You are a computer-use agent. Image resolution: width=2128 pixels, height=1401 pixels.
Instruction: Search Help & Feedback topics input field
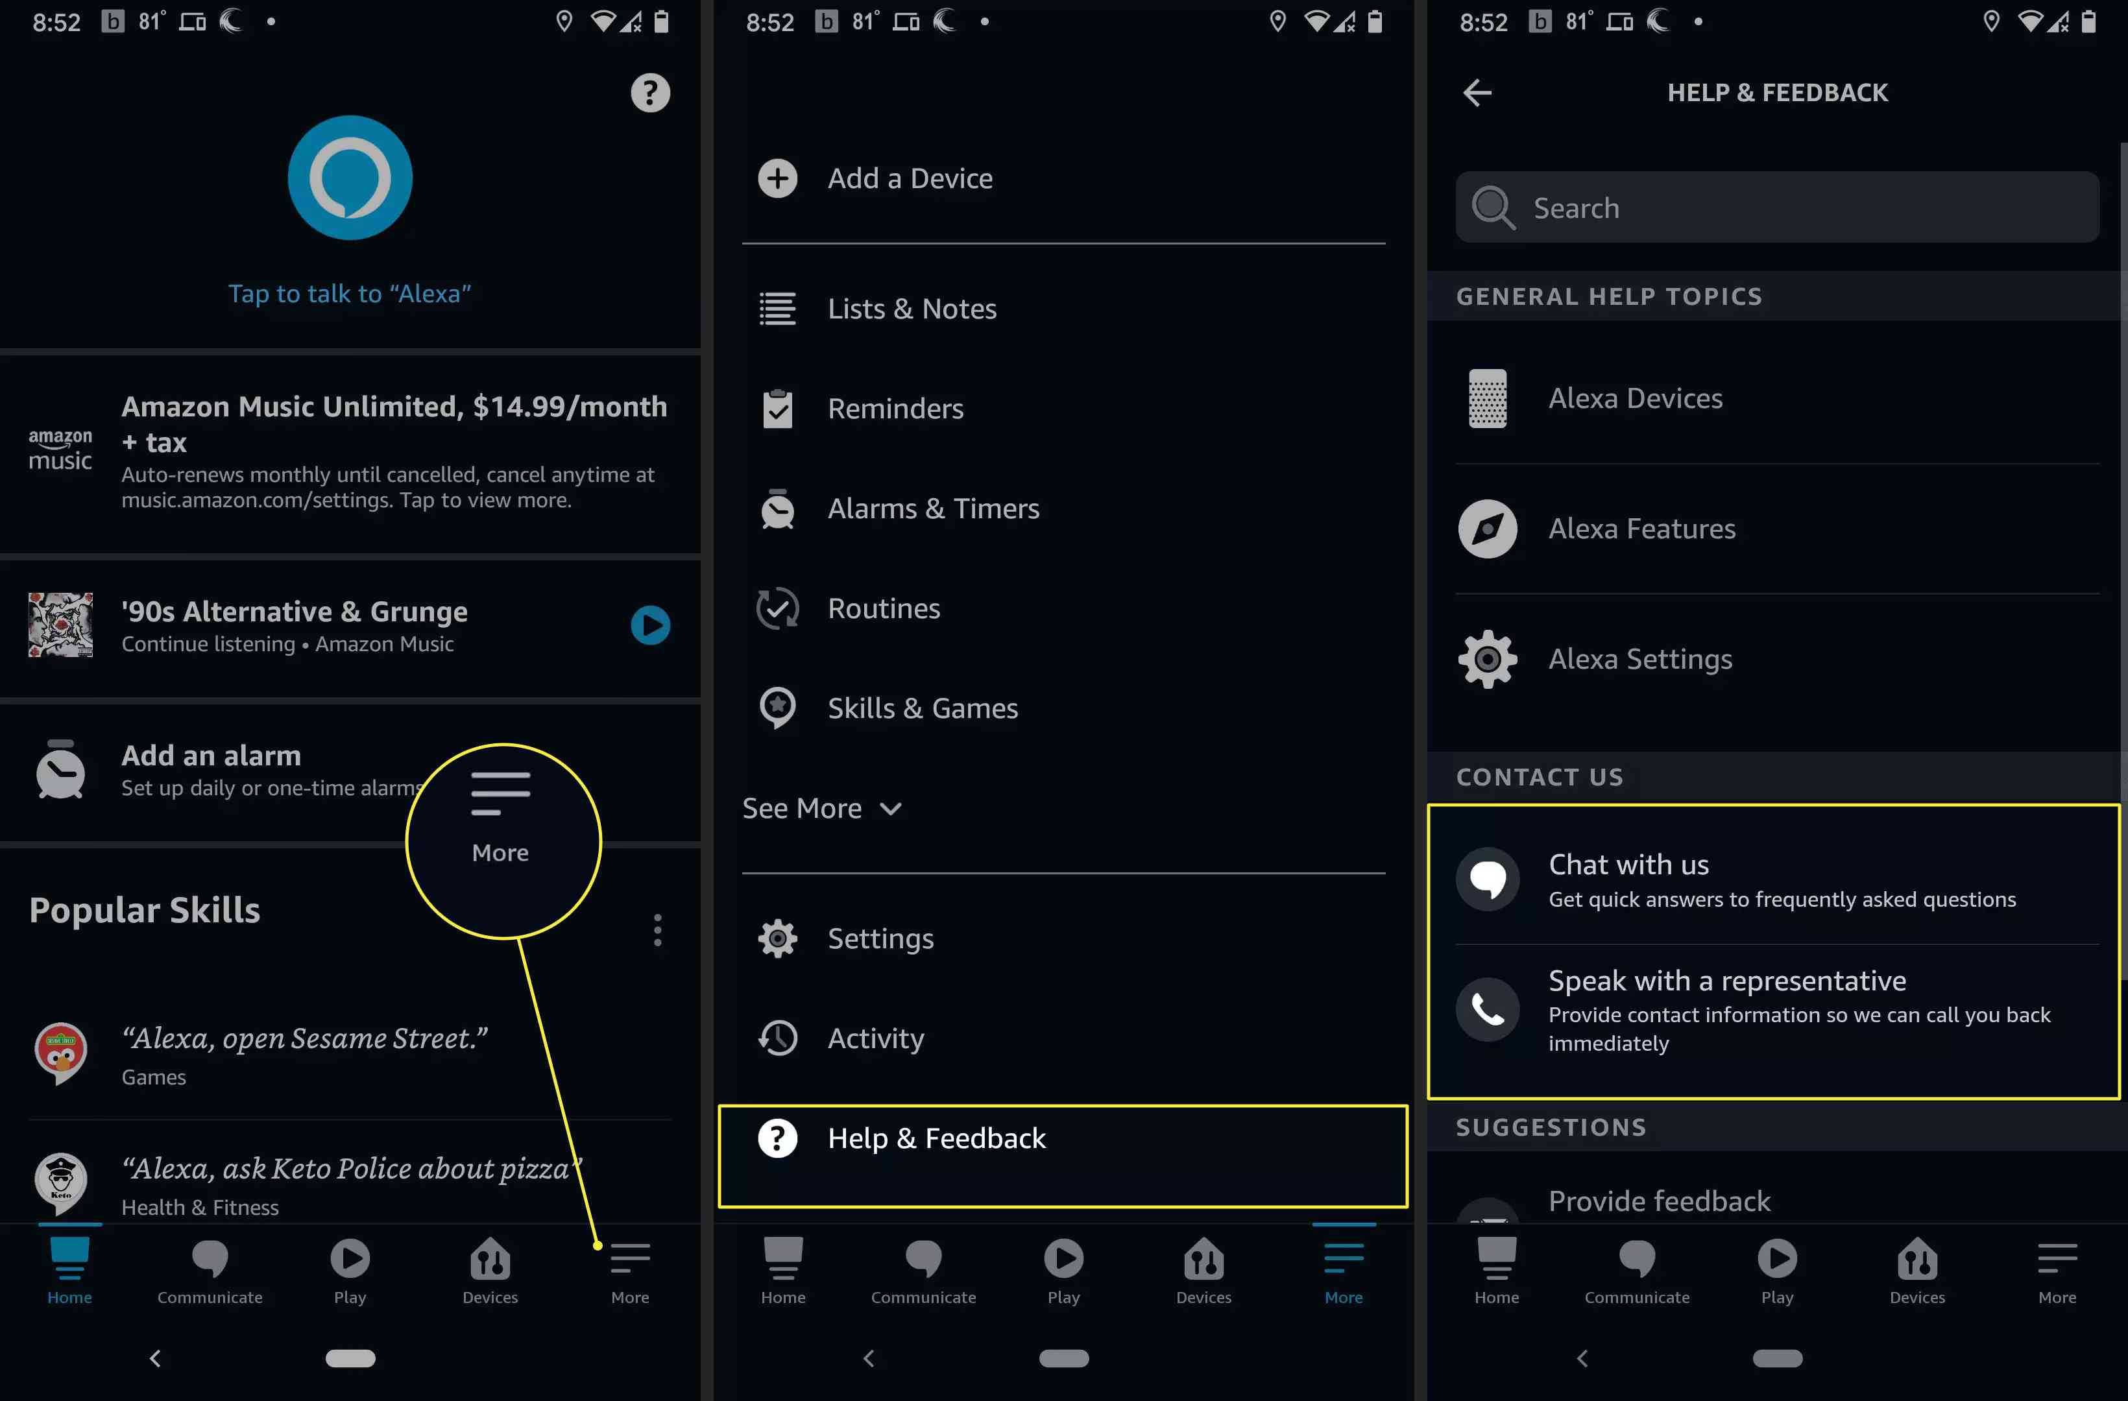click(1778, 206)
